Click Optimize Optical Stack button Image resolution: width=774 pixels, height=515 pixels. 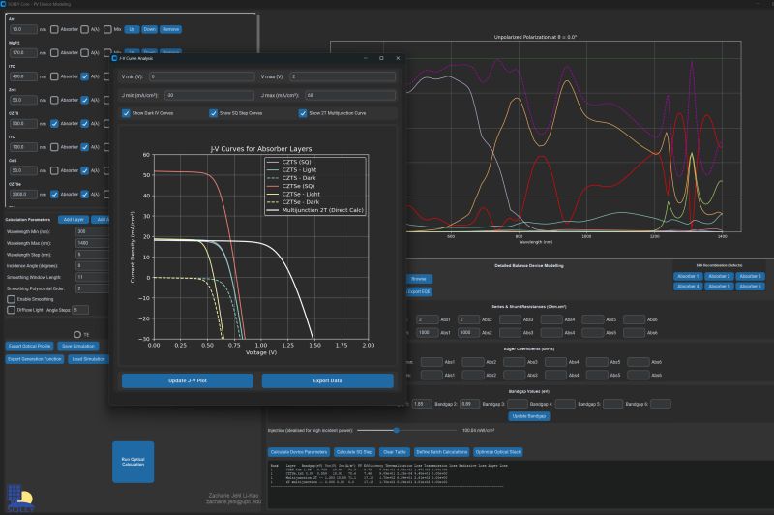click(x=498, y=452)
